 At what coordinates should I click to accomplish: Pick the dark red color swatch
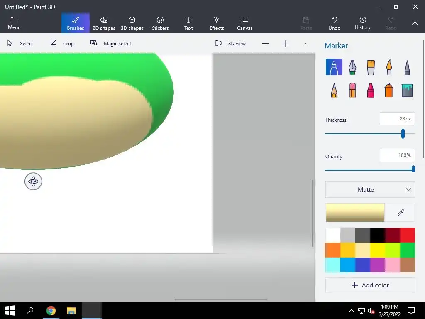[x=393, y=235]
